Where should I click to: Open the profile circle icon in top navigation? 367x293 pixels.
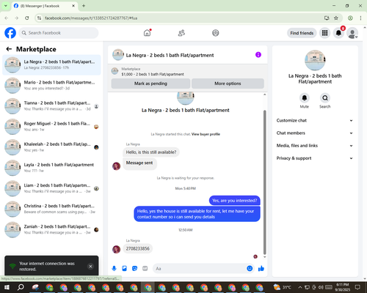[x=216, y=33]
